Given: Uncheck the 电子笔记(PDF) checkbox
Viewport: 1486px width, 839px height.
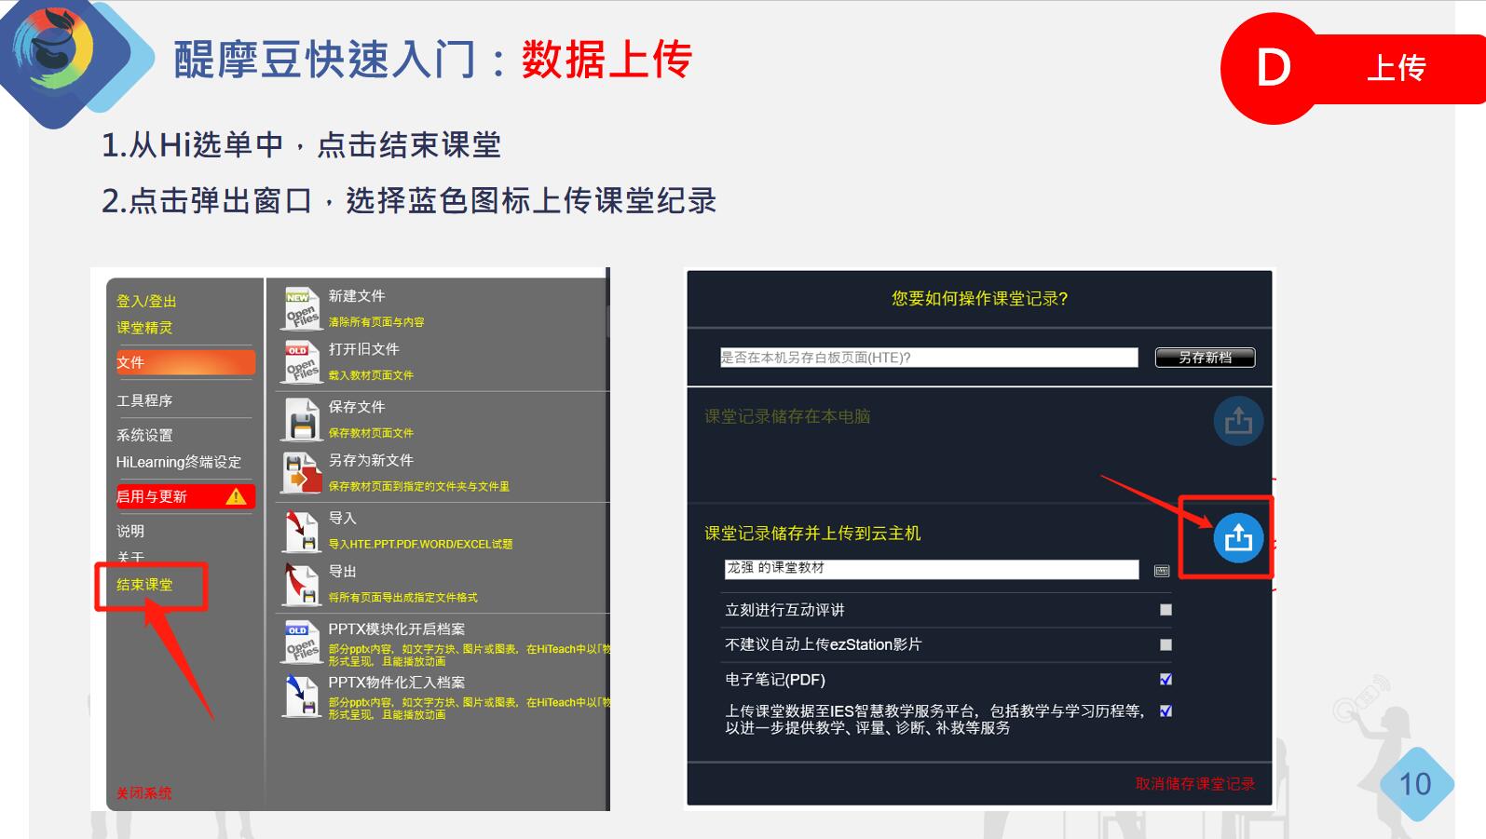Looking at the screenshot, I should [x=1166, y=679].
